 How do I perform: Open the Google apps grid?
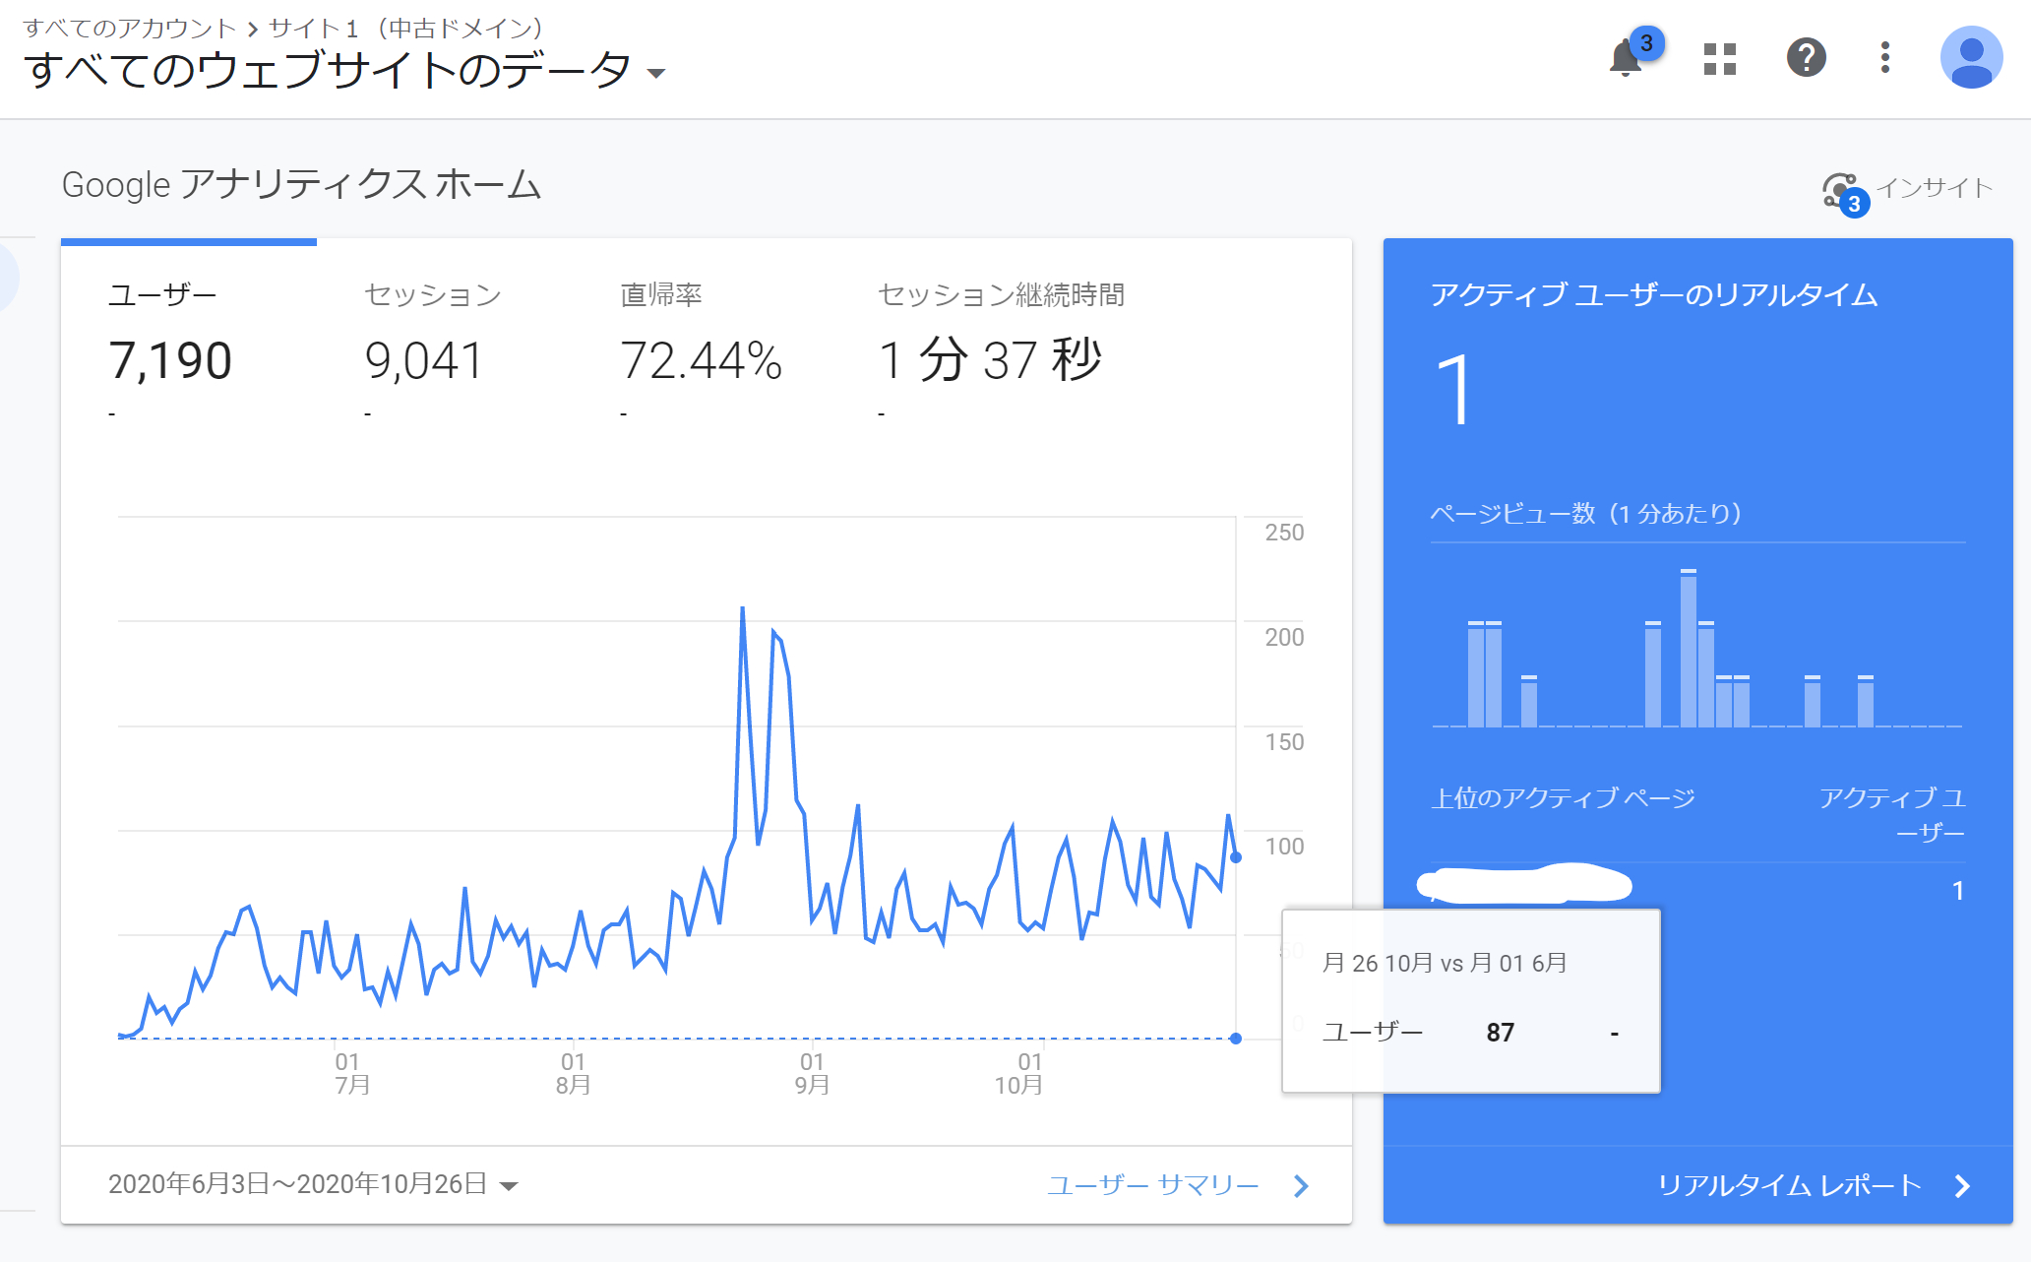[x=1718, y=59]
